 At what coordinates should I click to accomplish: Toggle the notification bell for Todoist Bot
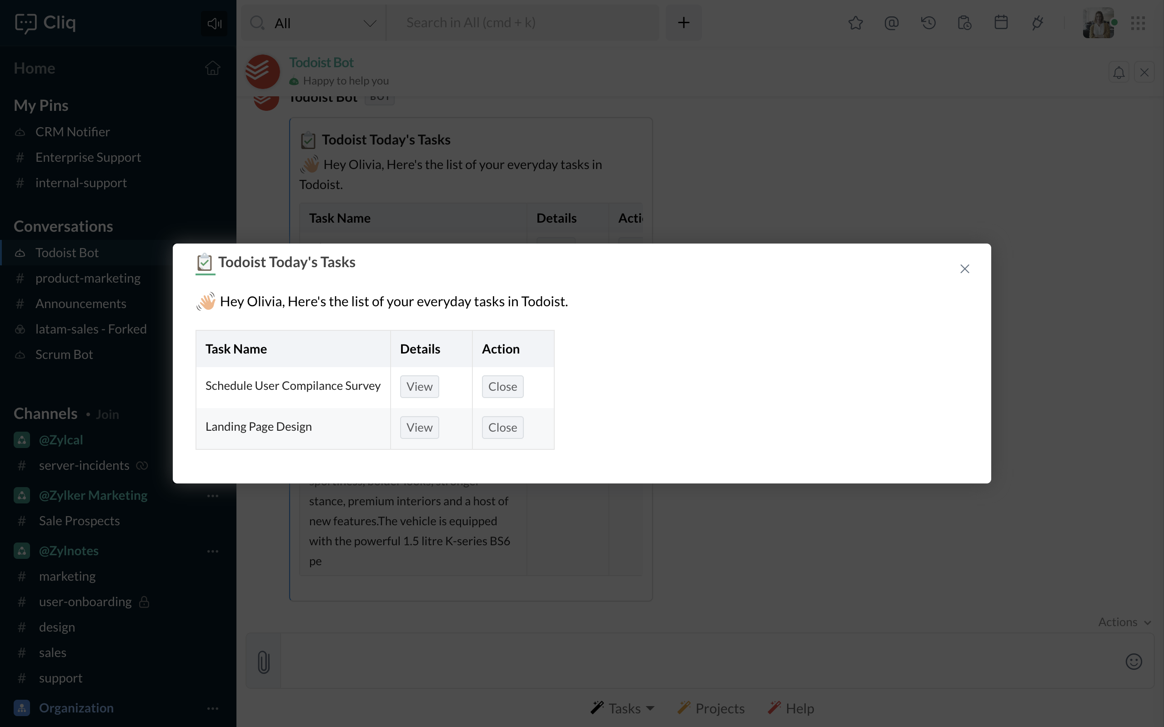click(x=1119, y=73)
